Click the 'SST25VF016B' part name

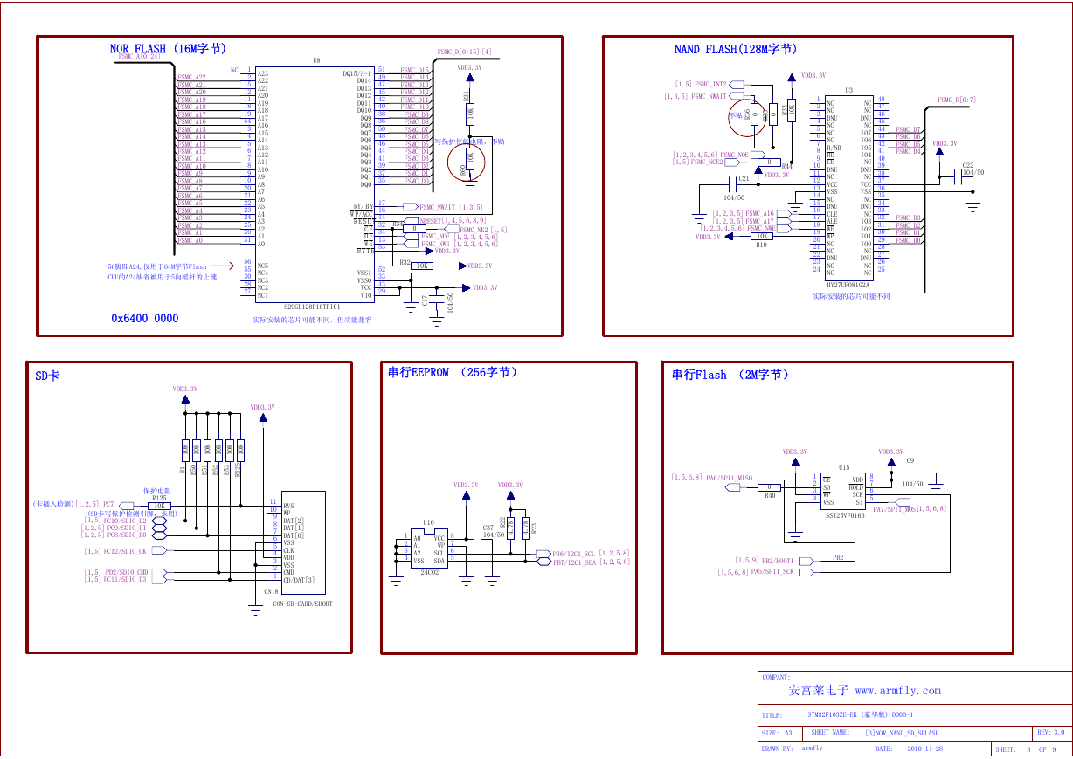click(x=844, y=516)
